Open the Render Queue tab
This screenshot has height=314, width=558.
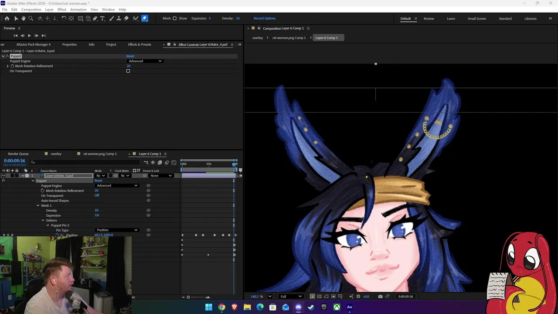(x=18, y=154)
